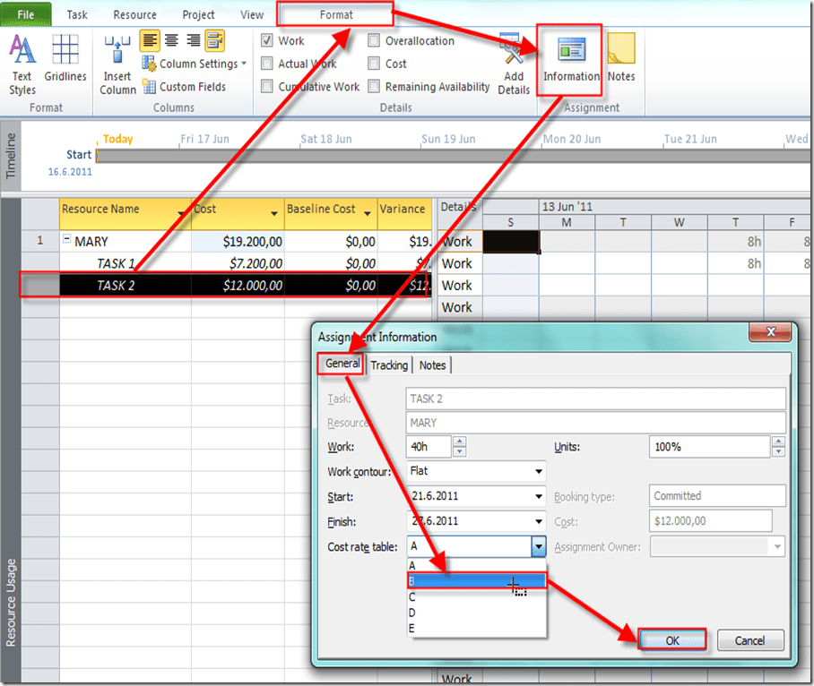The image size is (814, 686).
Task: Open Assignment Information from the ribbon
Action: point(571,58)
